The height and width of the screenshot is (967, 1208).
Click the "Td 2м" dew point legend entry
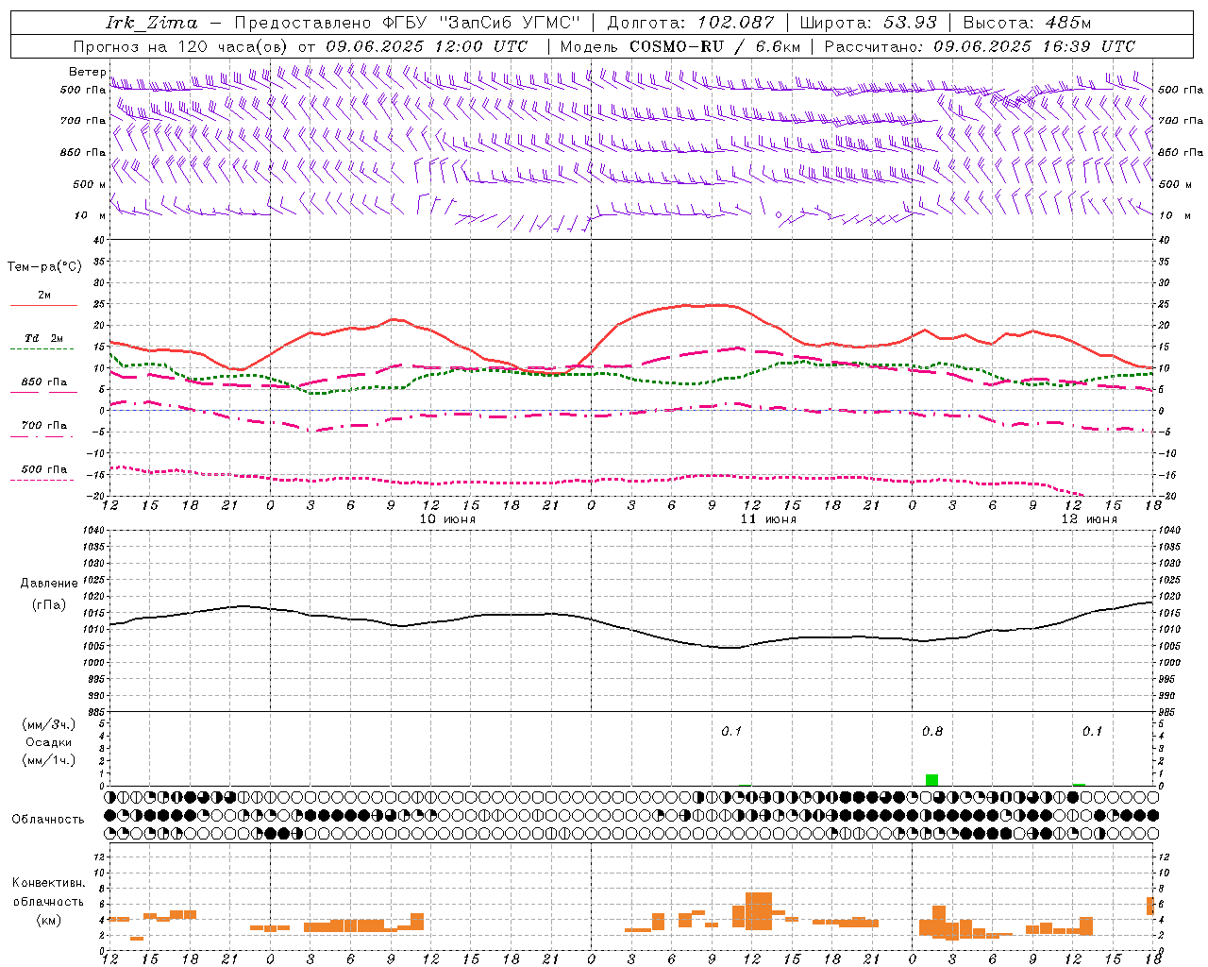(44, 338)
